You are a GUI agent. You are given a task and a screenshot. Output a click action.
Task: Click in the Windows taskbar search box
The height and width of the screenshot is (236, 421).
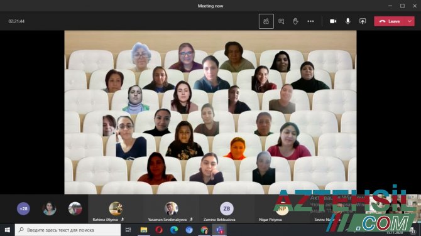pyautogui.click(x=68, y=230)
